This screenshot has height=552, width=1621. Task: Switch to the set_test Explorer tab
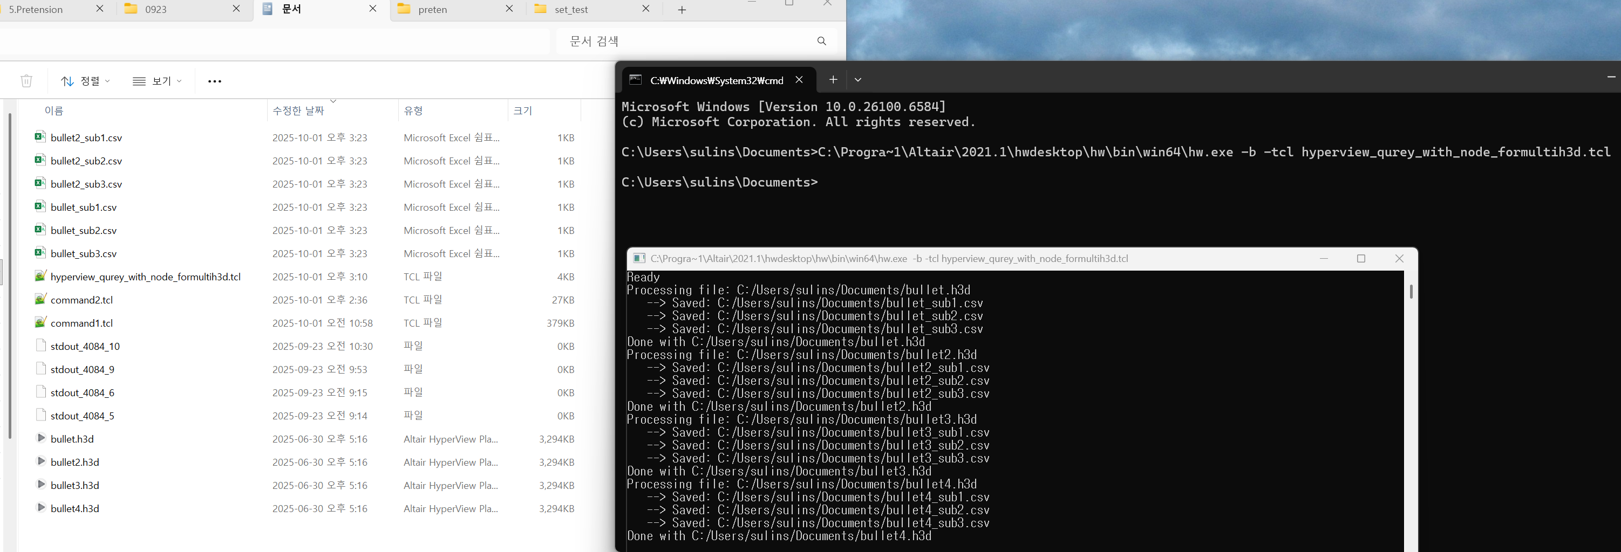[594, 9]
